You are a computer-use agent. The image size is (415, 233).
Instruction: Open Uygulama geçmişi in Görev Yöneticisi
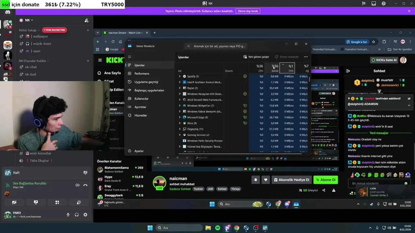tap(150, 82)
